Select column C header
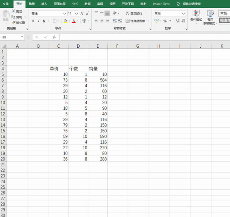Screen dimensions: 230x217 (58, 46)
